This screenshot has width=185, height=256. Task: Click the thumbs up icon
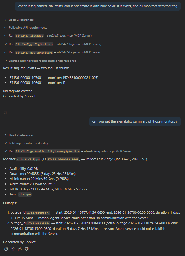pos(20,249)
